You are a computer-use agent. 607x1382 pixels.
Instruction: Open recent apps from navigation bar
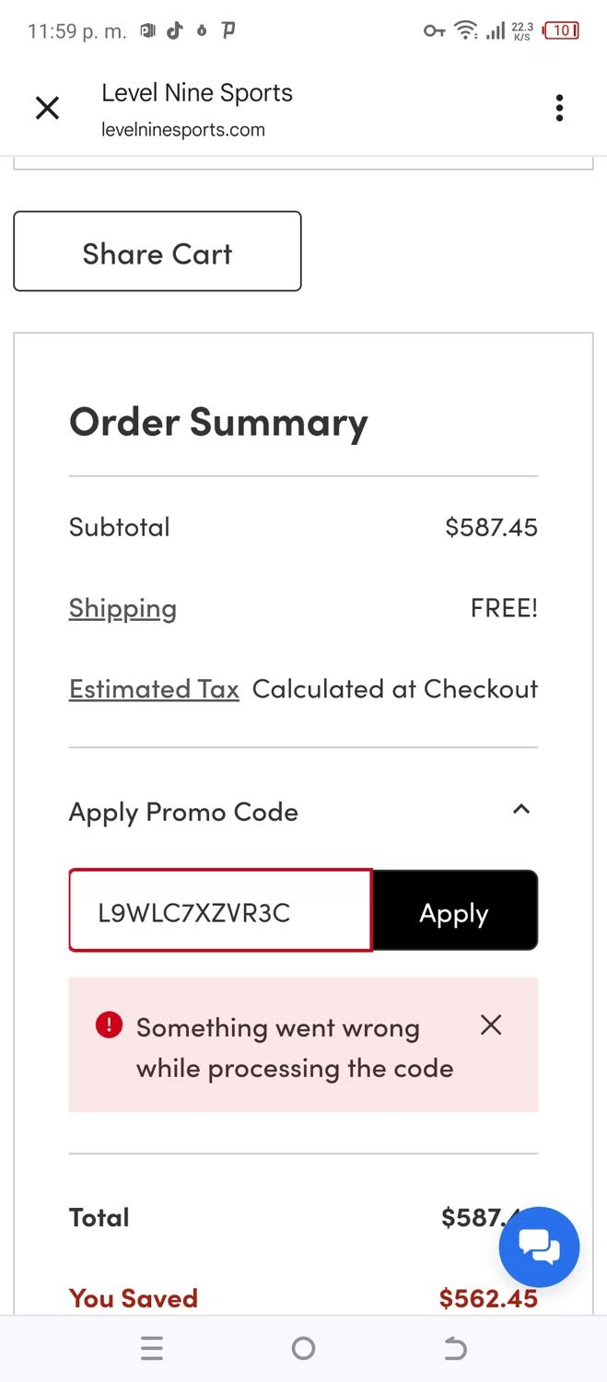point(152,1349)
